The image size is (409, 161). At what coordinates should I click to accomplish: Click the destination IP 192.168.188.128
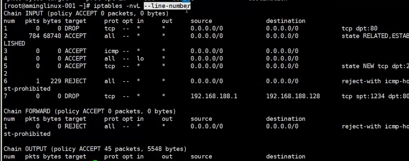point(293,96)
